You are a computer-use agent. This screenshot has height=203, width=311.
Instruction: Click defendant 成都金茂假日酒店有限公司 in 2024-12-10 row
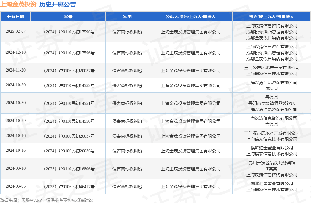[272, 59]
